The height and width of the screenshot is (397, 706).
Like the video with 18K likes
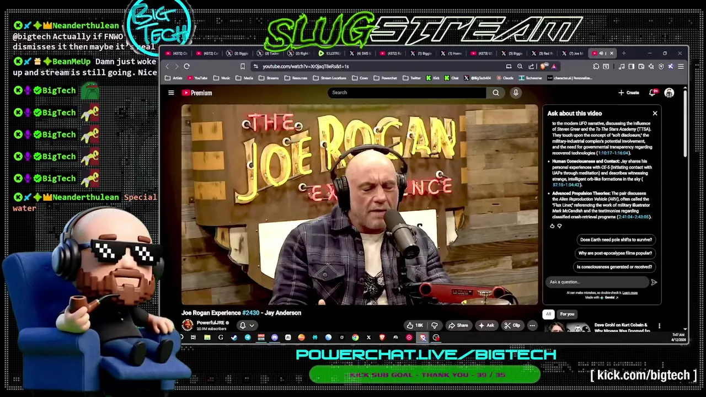415,325
